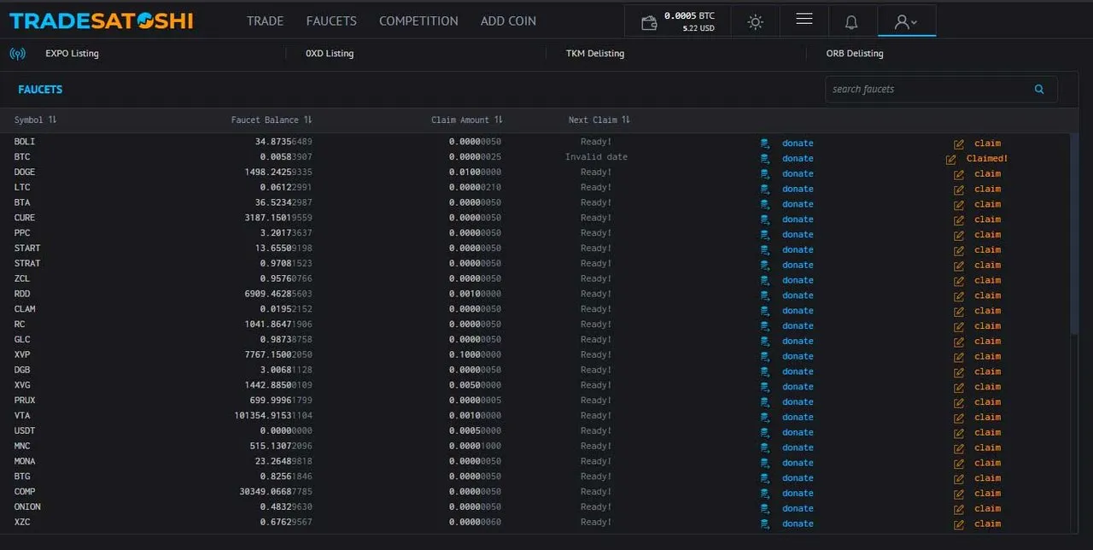1093x550 pixels.
Task: Click the donate icon in DOGE row
Action: (765, 174)
